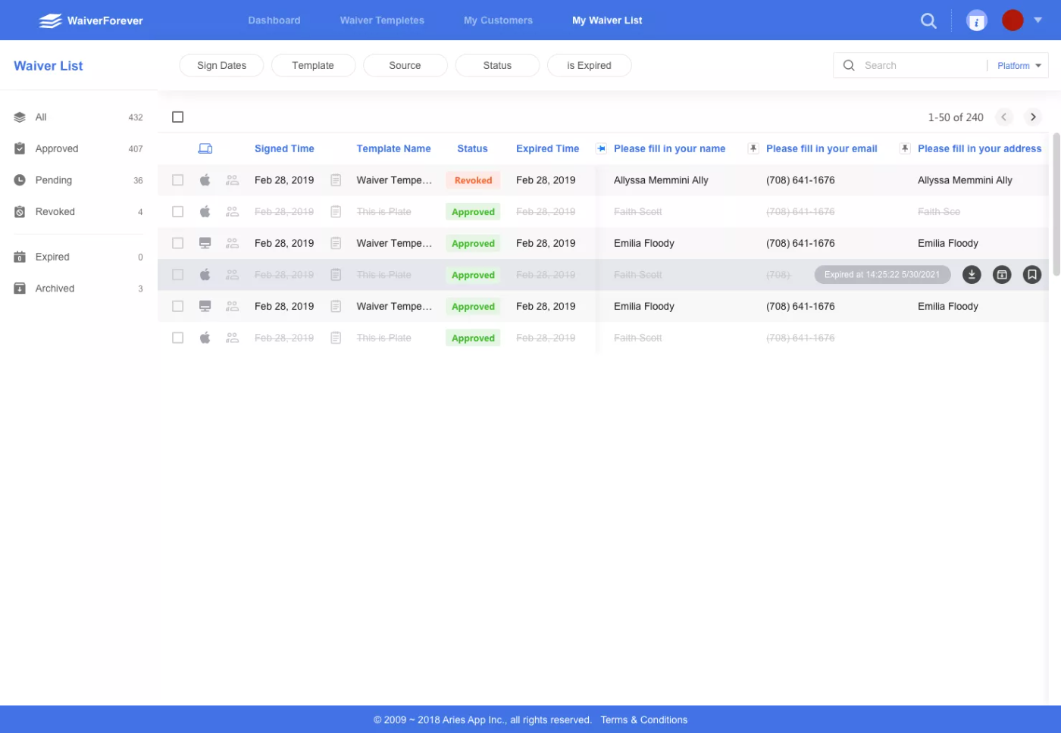Go to next page of waiver results

tap(1033, 117)
